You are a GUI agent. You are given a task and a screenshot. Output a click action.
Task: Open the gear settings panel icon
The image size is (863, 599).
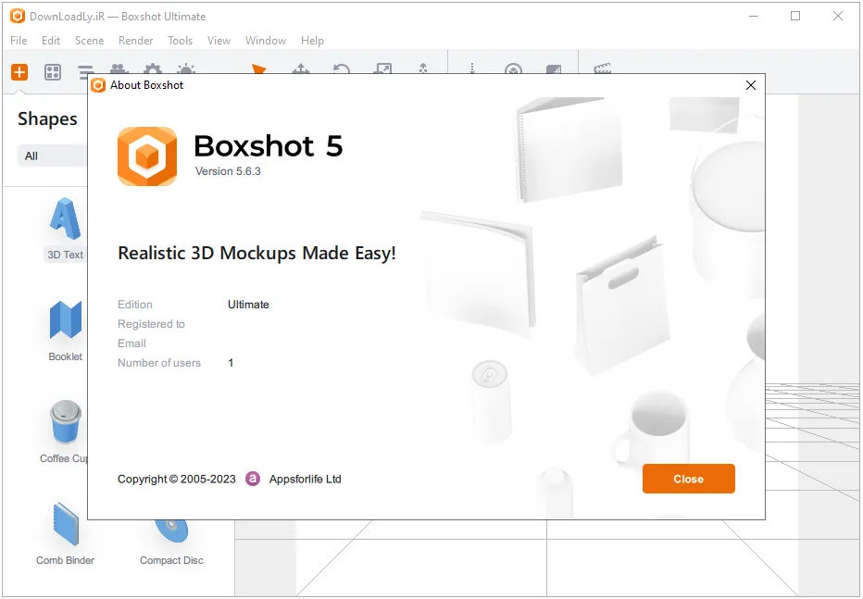pos(153,69)
